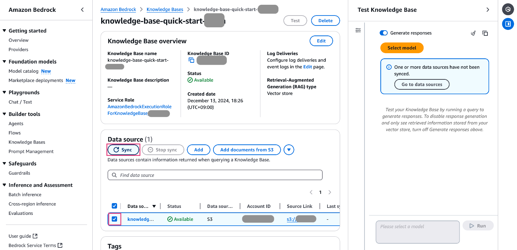Viewport: 517px width, 250px height.
Task: Collapse the Foundation models section
Action: pos(4,62)
